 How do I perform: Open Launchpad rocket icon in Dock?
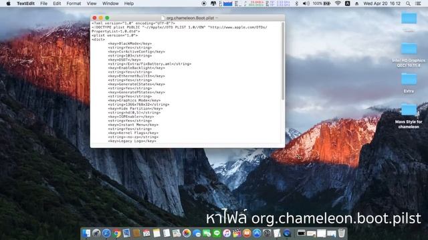tap(96, 233)
